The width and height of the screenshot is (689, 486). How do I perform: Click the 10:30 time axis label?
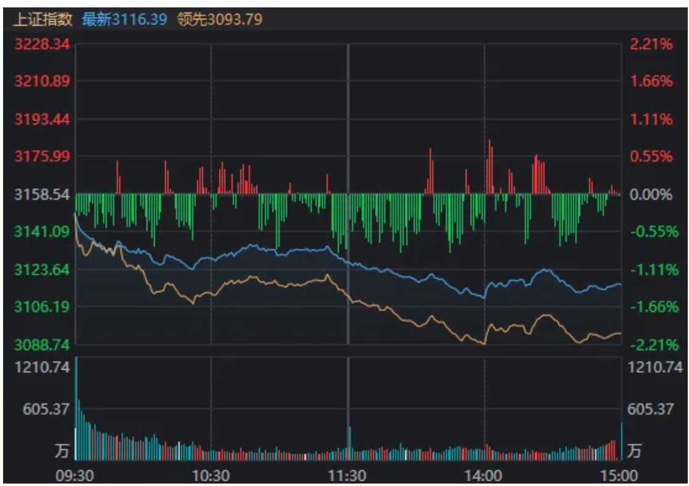(x=211, y=476)
